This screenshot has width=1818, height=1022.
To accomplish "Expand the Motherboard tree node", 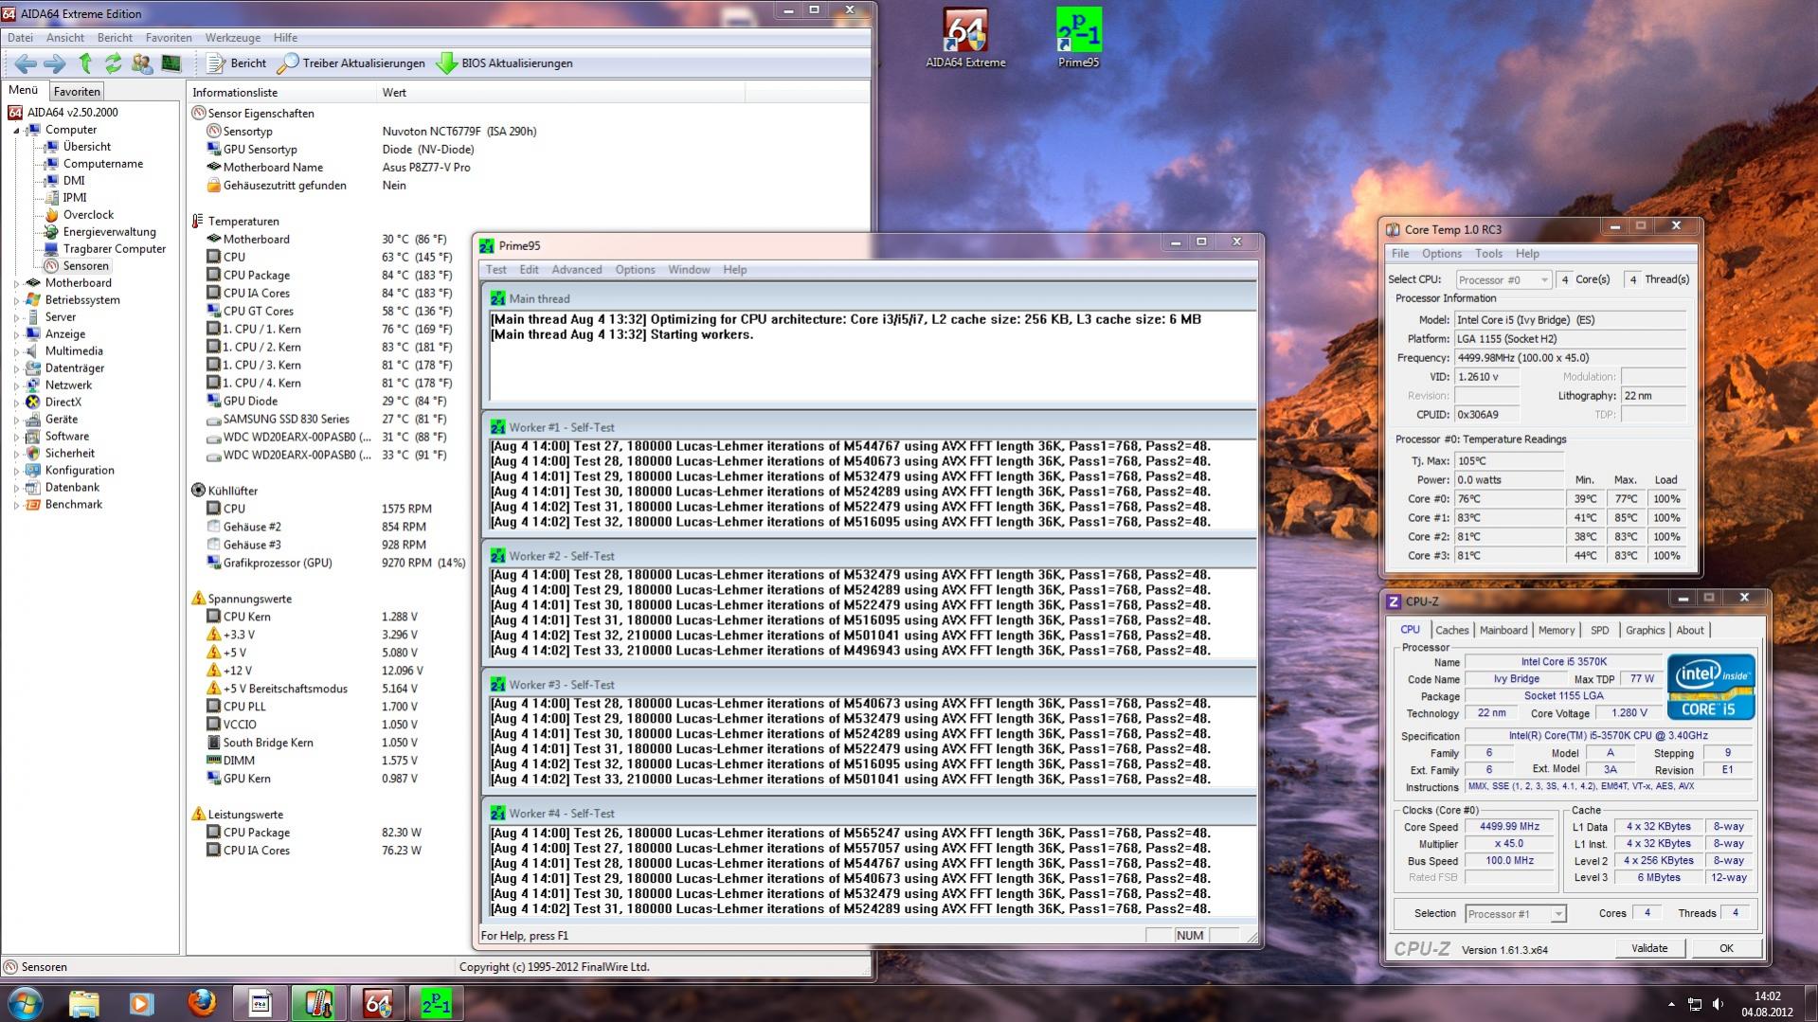I will pyautogui.click(x=16, y=283).
